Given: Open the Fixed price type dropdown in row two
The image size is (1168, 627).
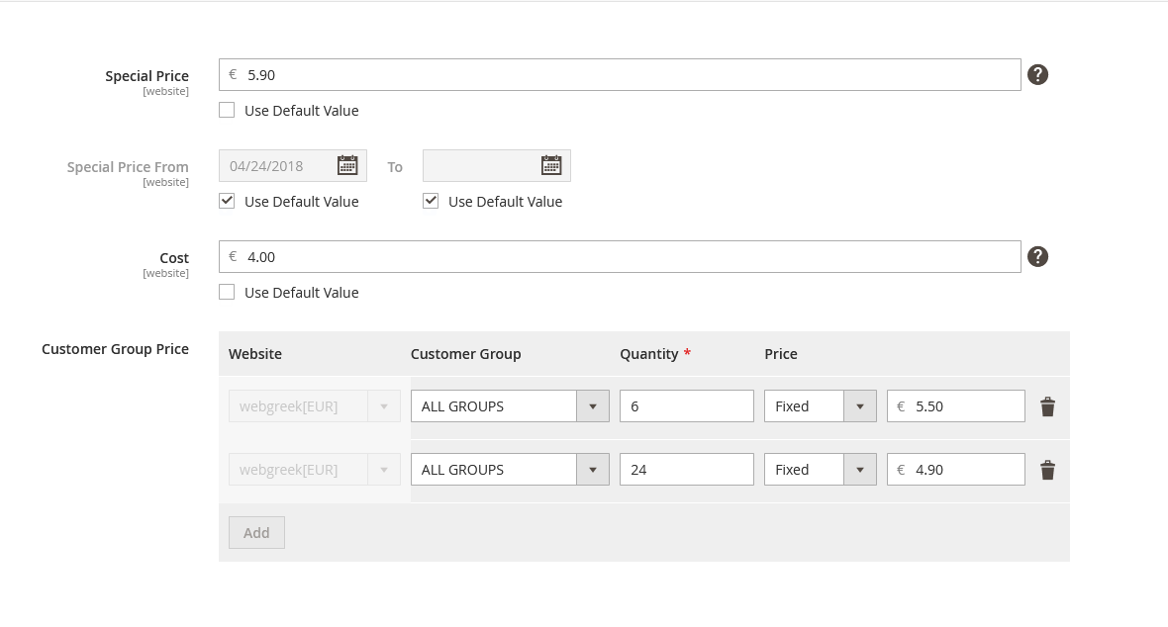Looking at the screenshot, I should click(859, 469).
